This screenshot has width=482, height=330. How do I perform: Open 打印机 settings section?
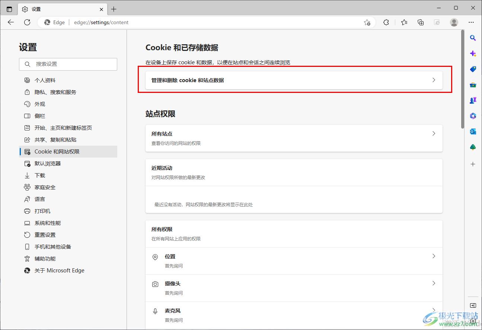tap(68, 211)
